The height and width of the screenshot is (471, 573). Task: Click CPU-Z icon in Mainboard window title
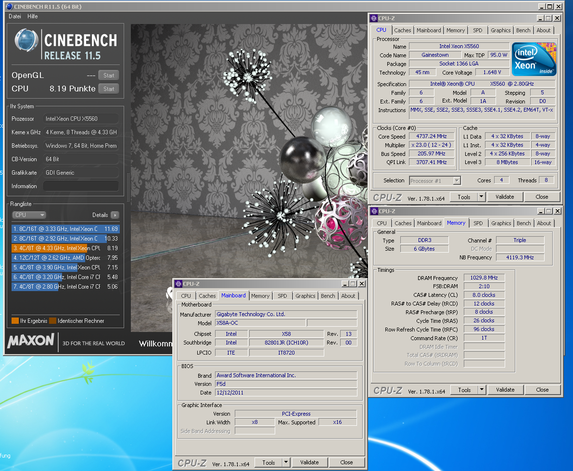(x=178, y=284)
